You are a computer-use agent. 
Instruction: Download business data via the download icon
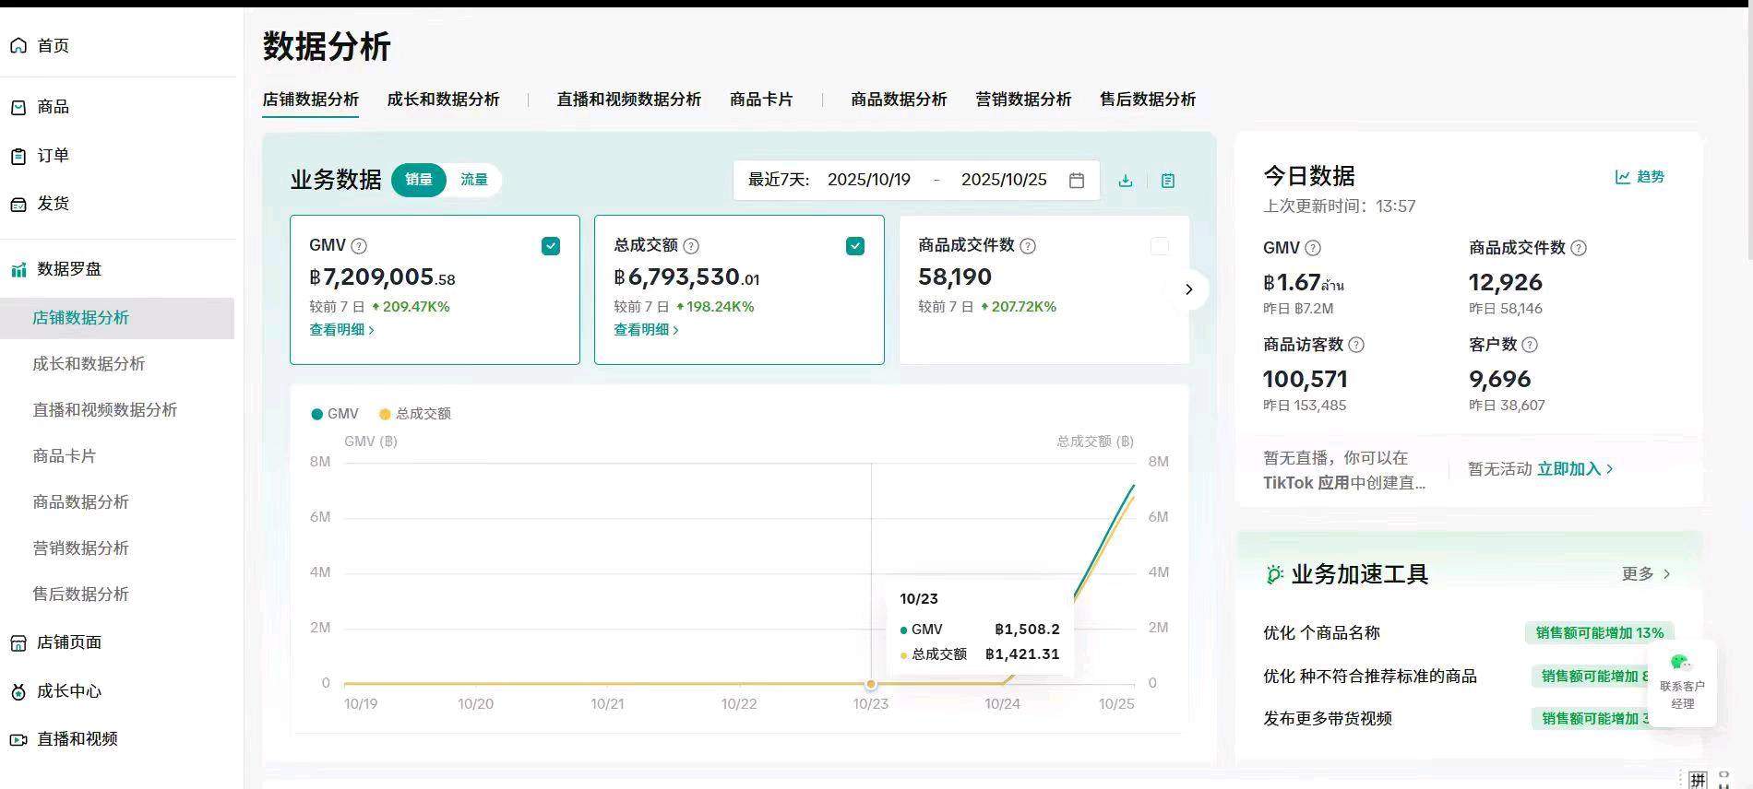[1126, 181]
